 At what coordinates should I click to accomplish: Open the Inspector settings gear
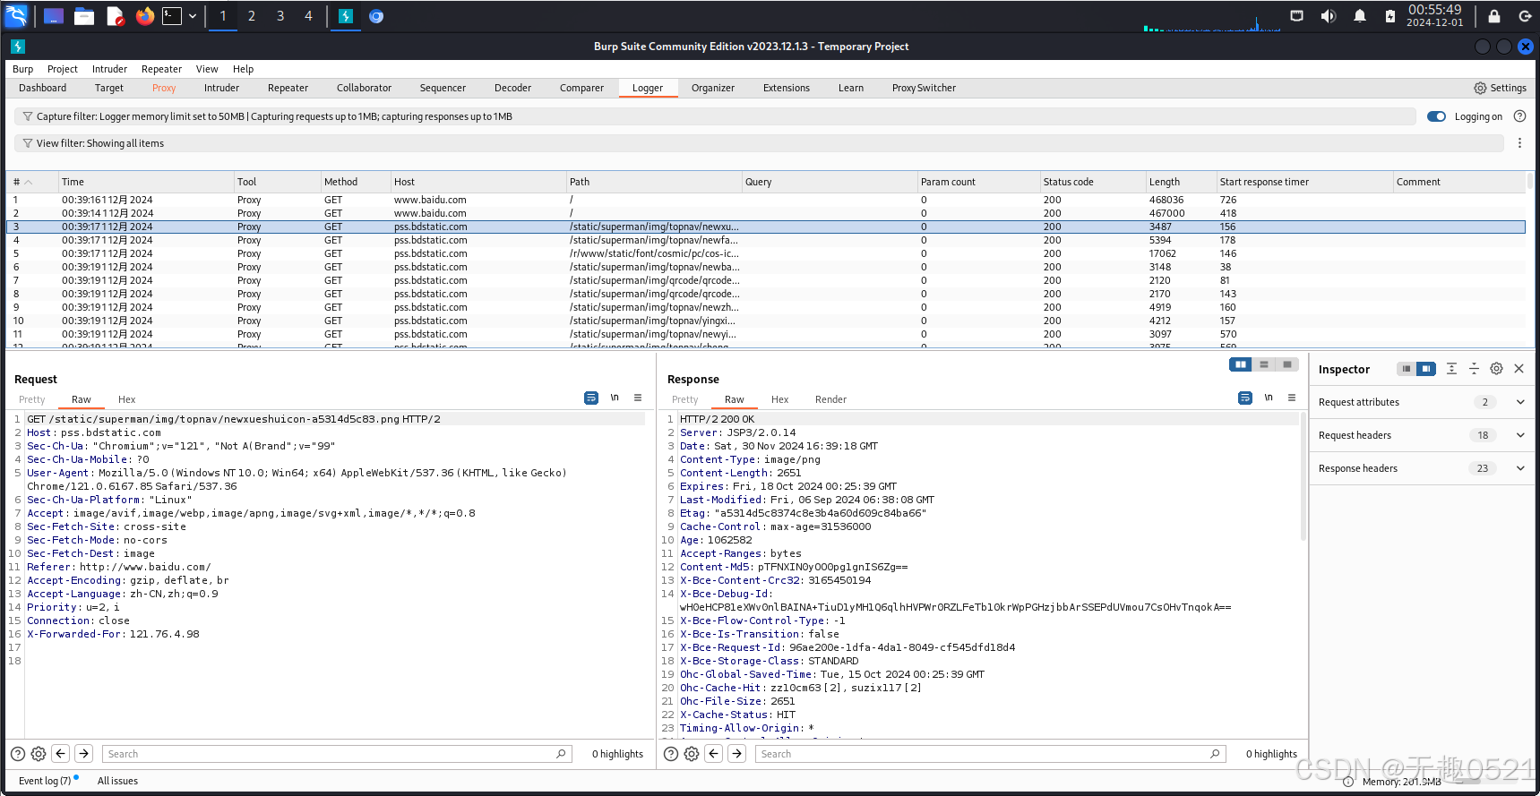(1496, 369)
